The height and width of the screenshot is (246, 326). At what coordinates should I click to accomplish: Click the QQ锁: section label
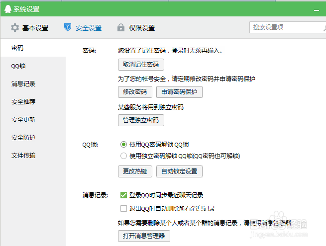tap(90, 145)
